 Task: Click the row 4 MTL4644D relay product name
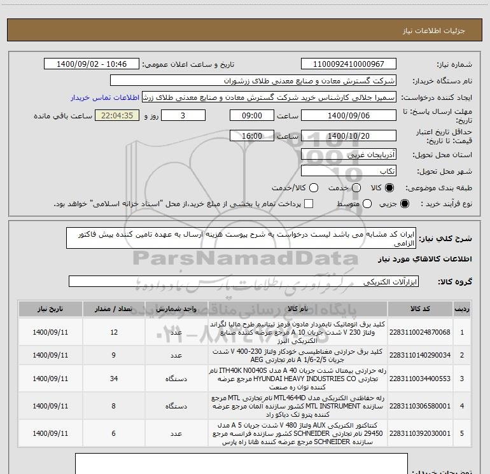(x=298, y=406)
